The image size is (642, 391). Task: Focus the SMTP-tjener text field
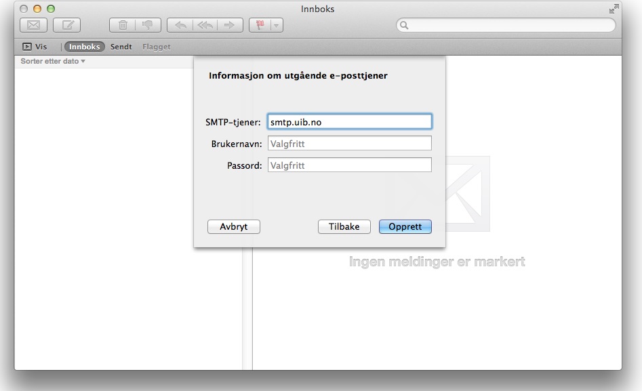pyautogui.click(x=349, y=121)
